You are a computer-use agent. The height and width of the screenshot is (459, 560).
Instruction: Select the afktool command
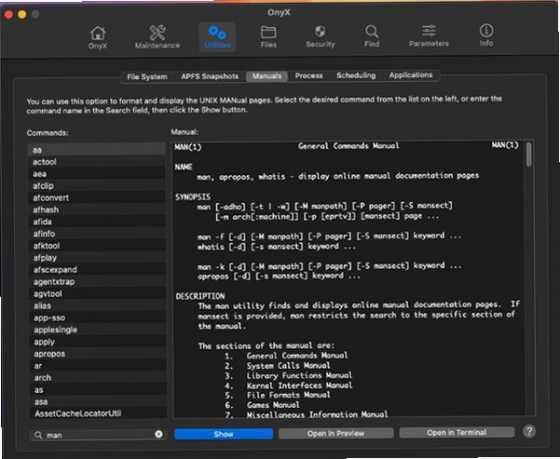click(97, 246)
